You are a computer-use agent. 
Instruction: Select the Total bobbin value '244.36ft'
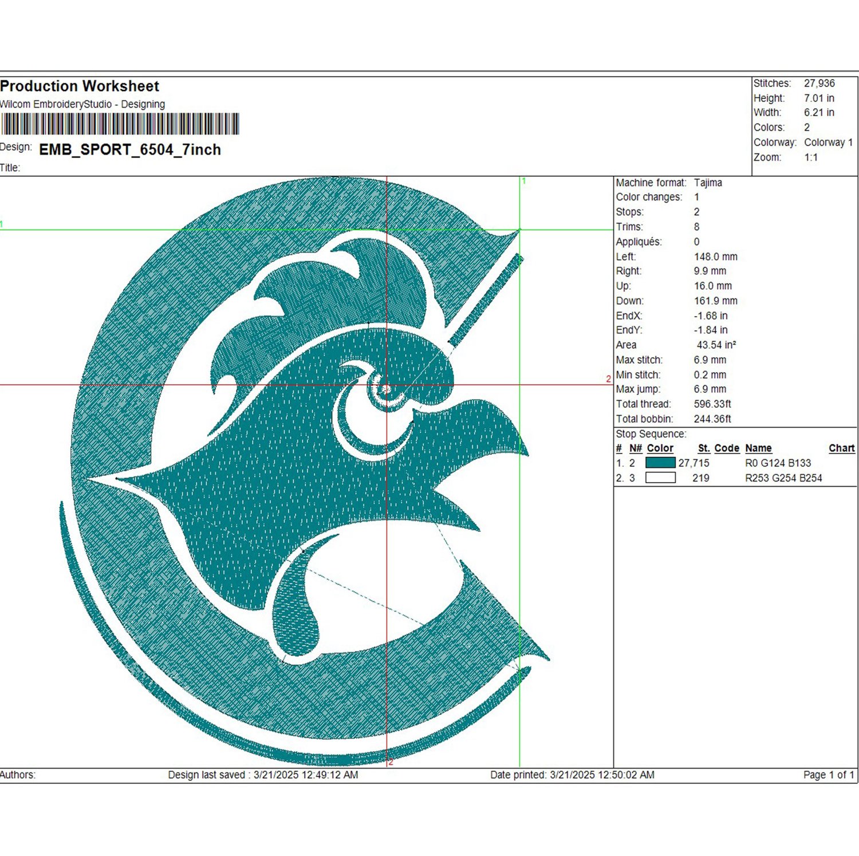point(712,419)
